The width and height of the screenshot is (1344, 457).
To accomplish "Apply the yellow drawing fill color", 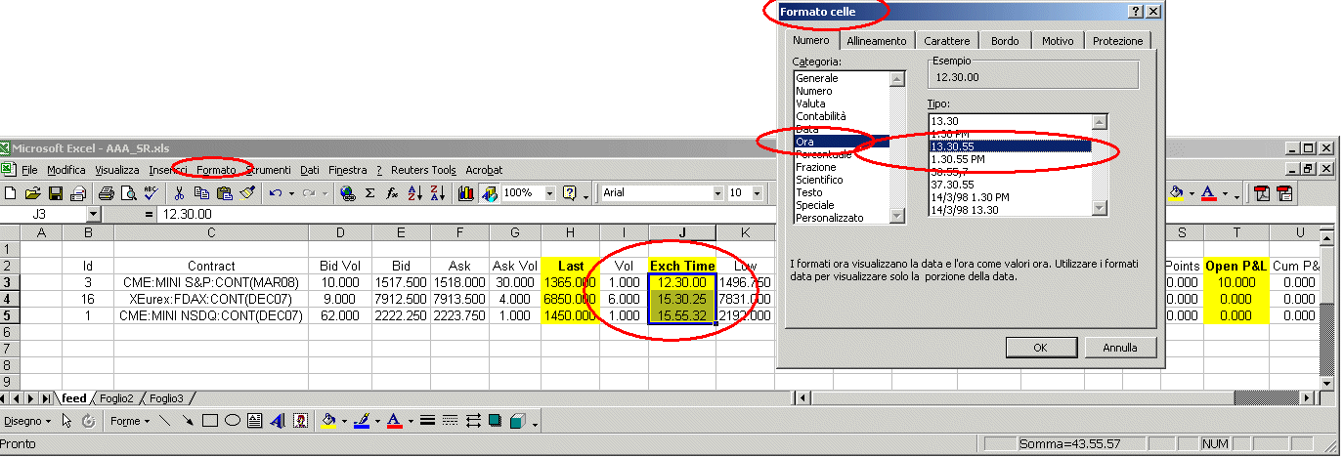I will click(x=328, y=421).
